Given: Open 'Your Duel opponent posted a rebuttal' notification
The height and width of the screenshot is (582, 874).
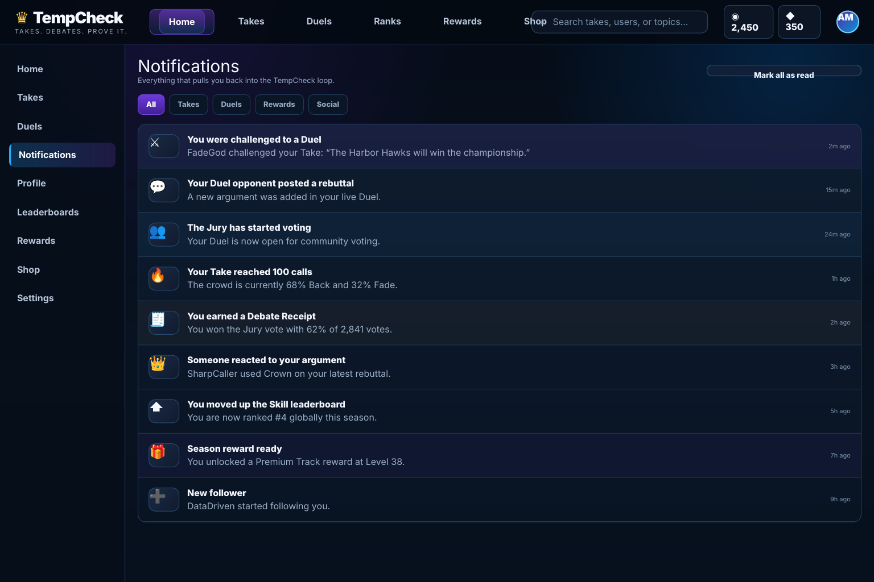Looking at the screenshot, I should coord(499,190).
